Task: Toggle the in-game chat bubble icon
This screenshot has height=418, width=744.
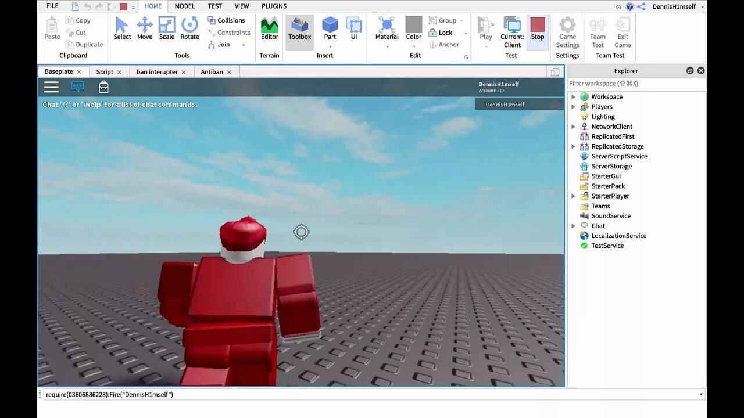Action: click(x=77, y=87)
